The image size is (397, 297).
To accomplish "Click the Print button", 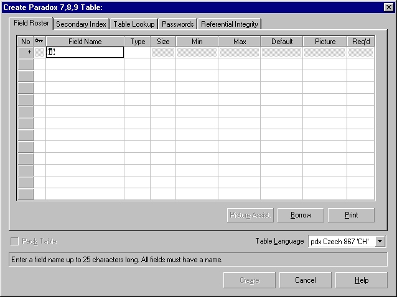I will [x=351, y=215].
